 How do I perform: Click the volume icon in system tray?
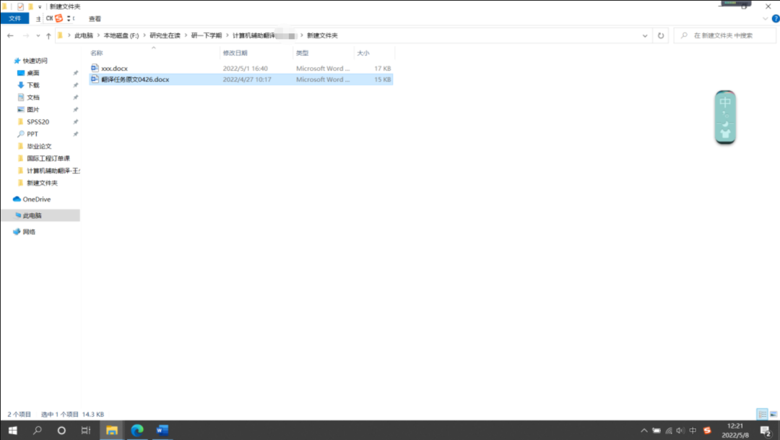pos(680,431)
